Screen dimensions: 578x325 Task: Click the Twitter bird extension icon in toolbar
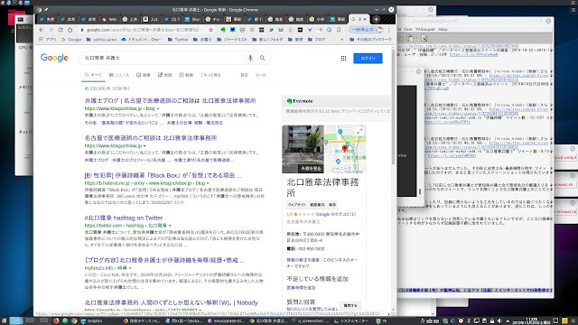[271, 30]
